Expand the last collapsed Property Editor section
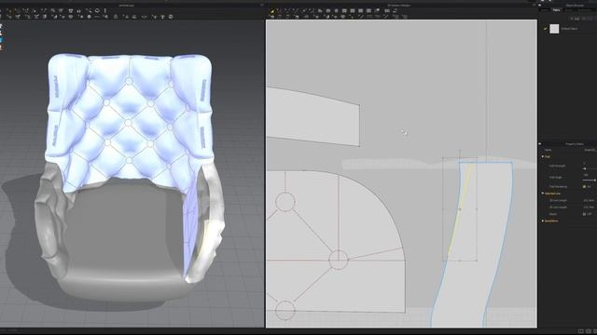Screen dimensions: 597x335 click(543, 221)
